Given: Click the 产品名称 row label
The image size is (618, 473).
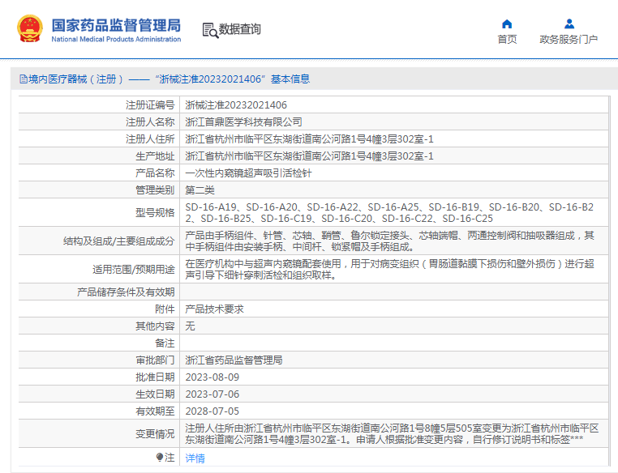Looking at the screenshot, I should pyautogui.click(x=155, y=173).
